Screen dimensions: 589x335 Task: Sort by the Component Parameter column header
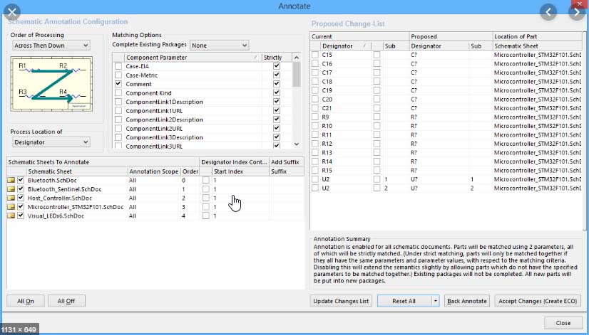(x=189, y=57)
